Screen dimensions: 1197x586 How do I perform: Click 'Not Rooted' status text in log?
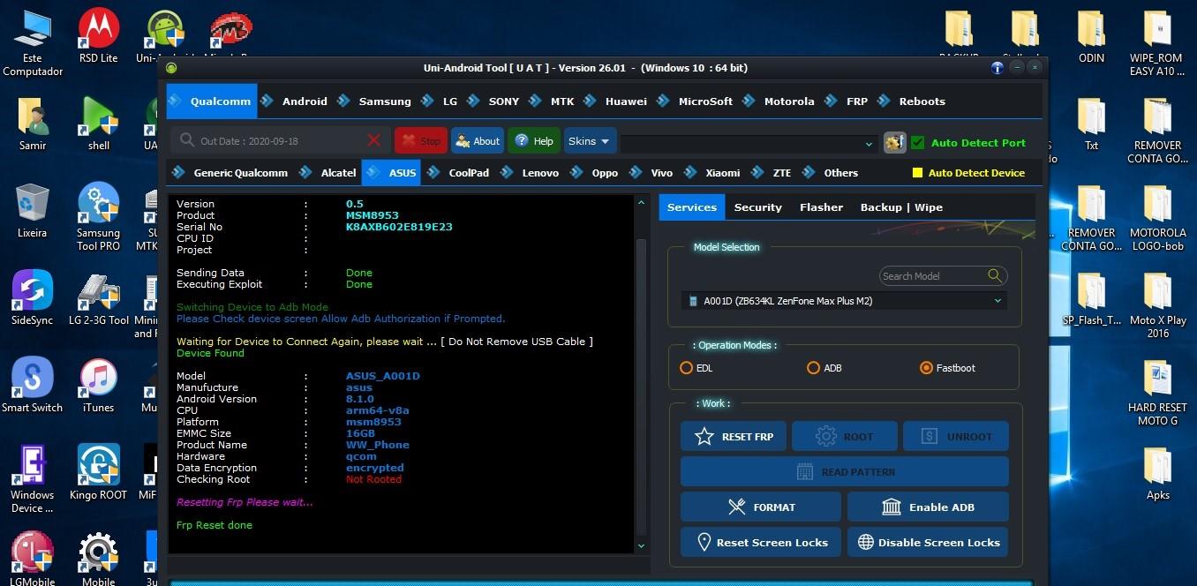[373, 479]
